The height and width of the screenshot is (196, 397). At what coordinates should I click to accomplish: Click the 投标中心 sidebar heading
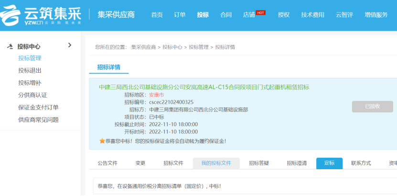coord(29,46)
